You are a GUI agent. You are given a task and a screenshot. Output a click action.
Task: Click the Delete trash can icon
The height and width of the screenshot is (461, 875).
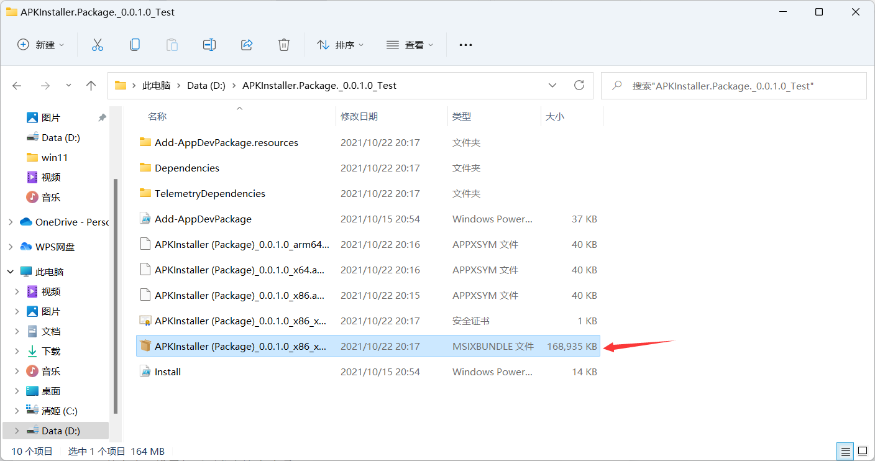(284, 45)
